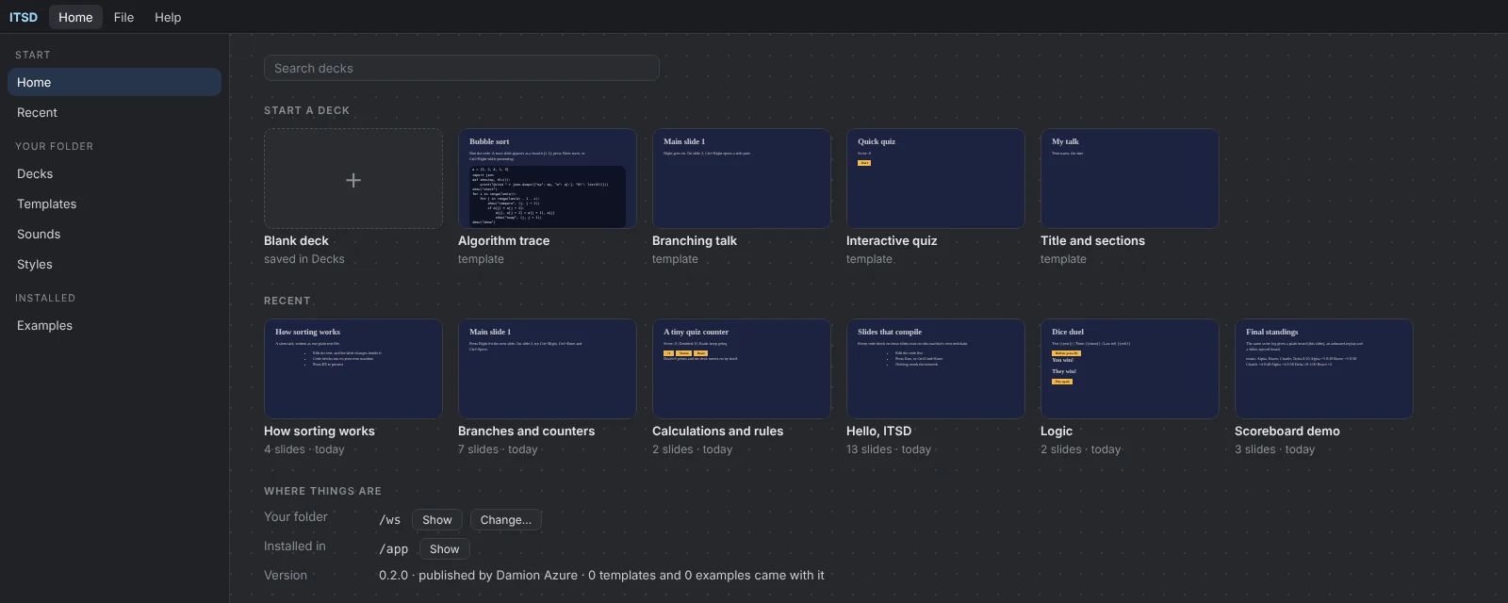Click the 'Your folder' label

point(296,516)
